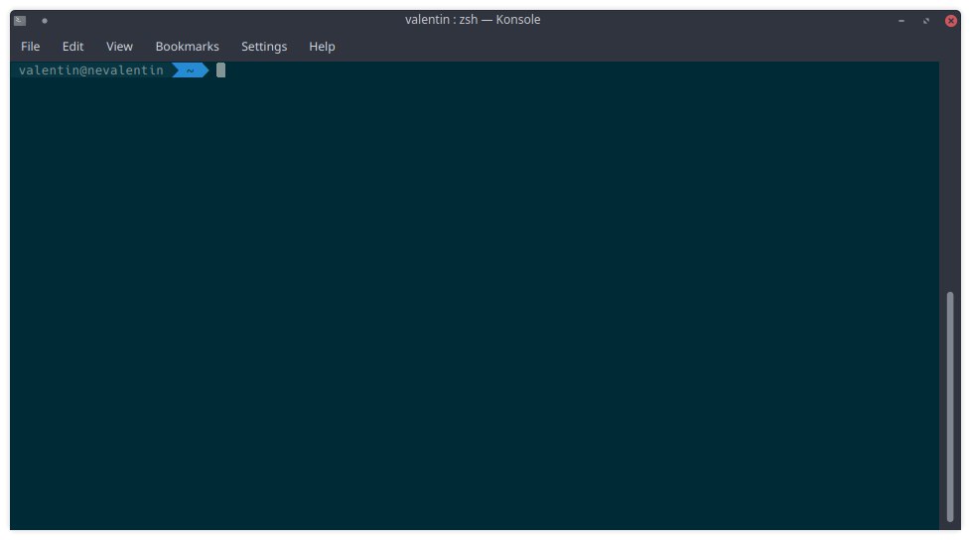Click the window title 'valentin : zsh — Konsole'
The height and width of the screenshot is (540, 971).
coord(473,20)
